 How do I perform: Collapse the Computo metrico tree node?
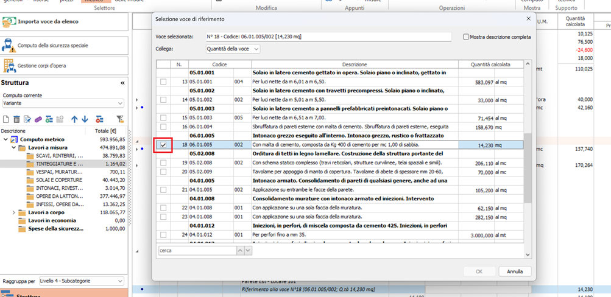(5, 139)
